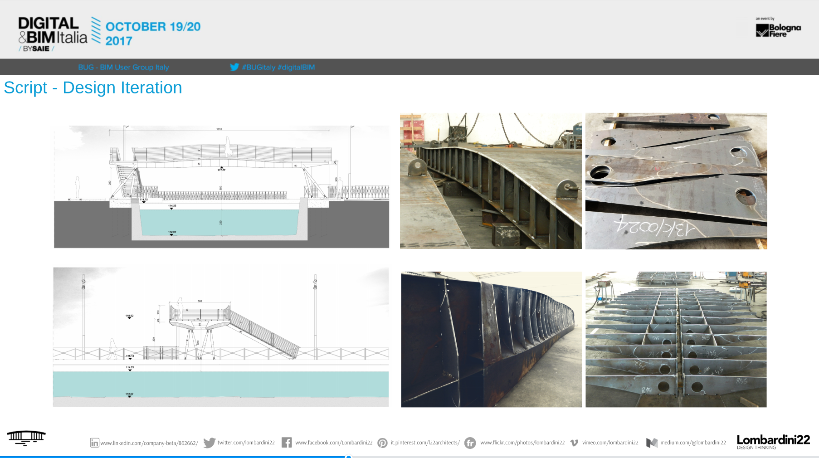Click the Medium icon in footer
The image size is (819, 458).
click(x=652, y=443)
